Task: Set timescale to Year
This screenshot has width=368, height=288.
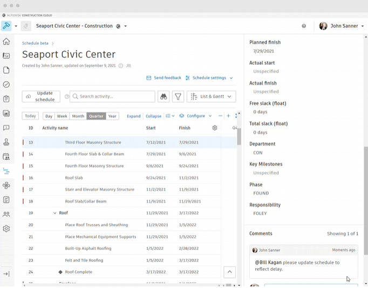Action: coord(112,116)
